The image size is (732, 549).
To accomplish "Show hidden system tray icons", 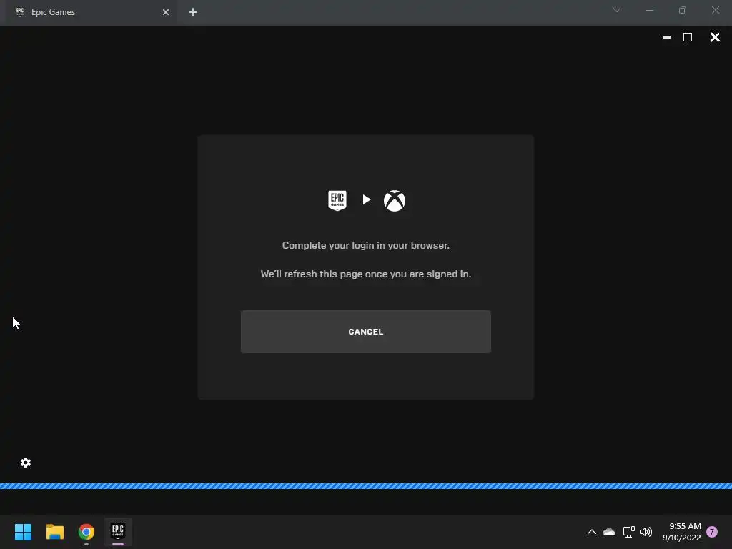I will (591, 532).
